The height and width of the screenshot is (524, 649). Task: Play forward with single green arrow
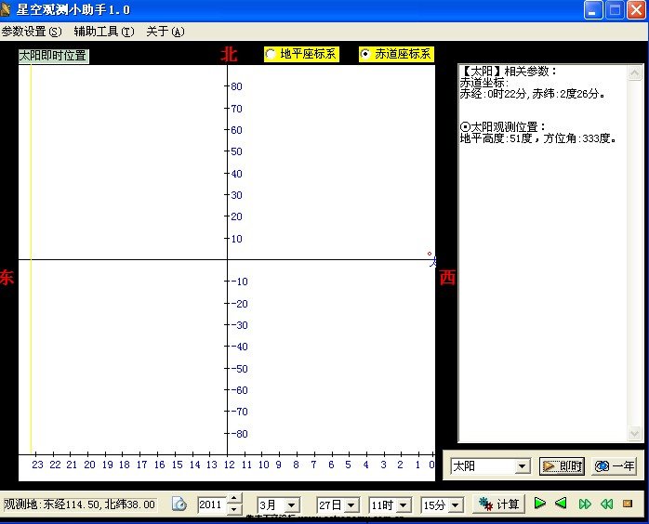point(539,504)
